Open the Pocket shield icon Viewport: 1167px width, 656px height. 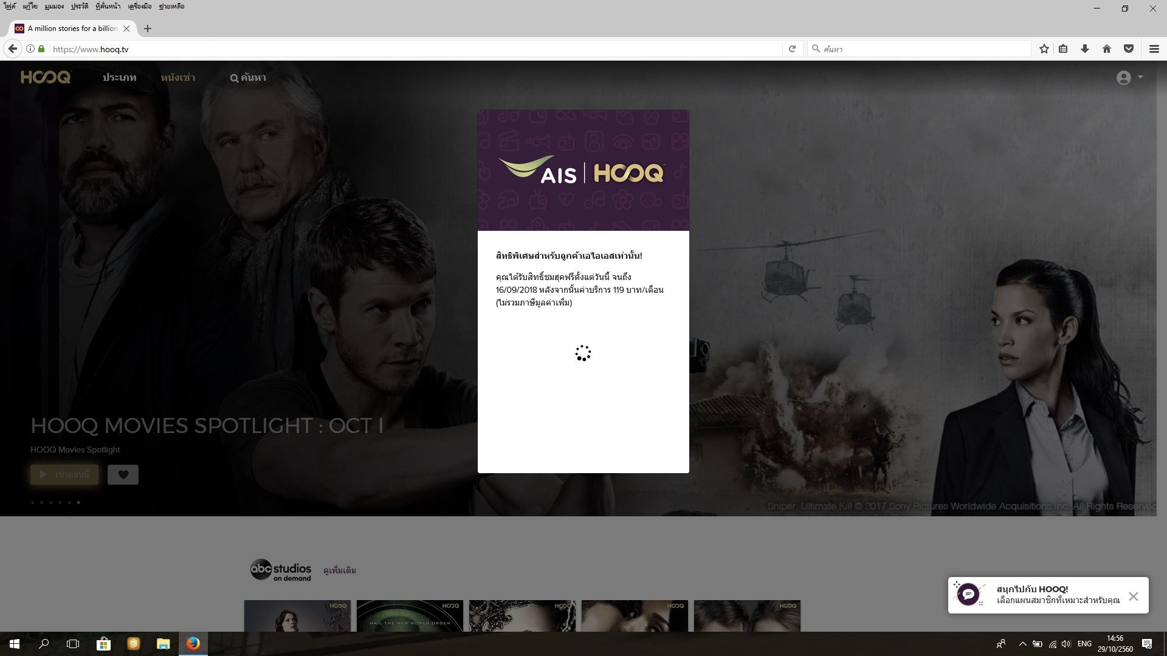(x=1128, y=49)
